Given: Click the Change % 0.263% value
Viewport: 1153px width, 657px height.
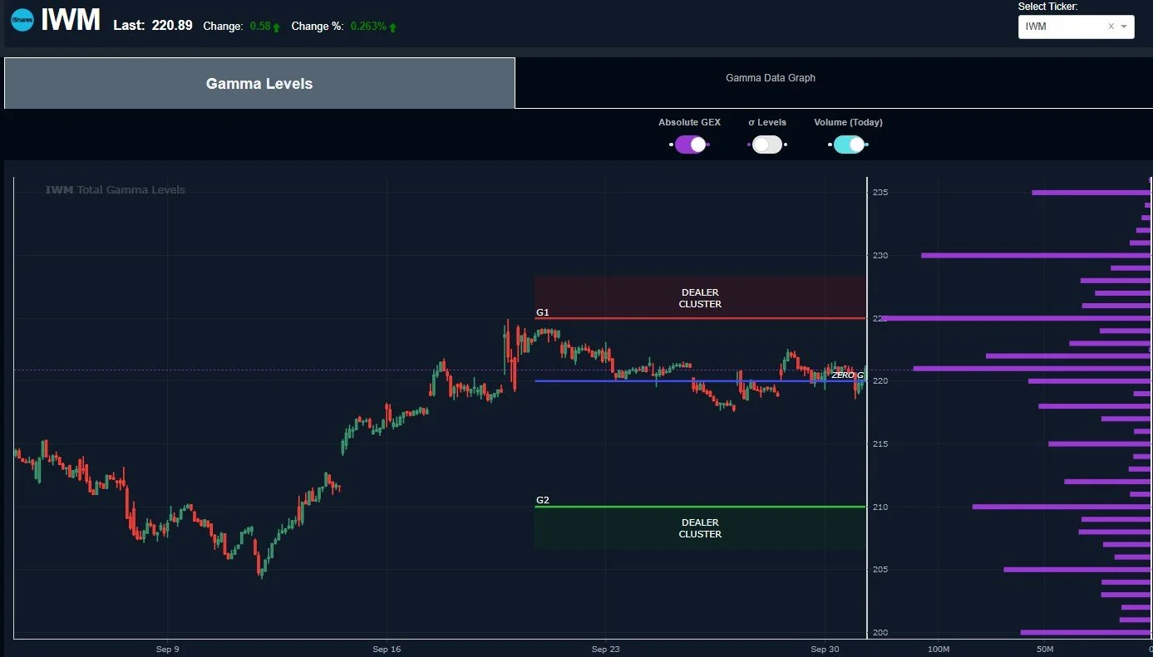Looking at the screenshot, I should tap(368, 27).
